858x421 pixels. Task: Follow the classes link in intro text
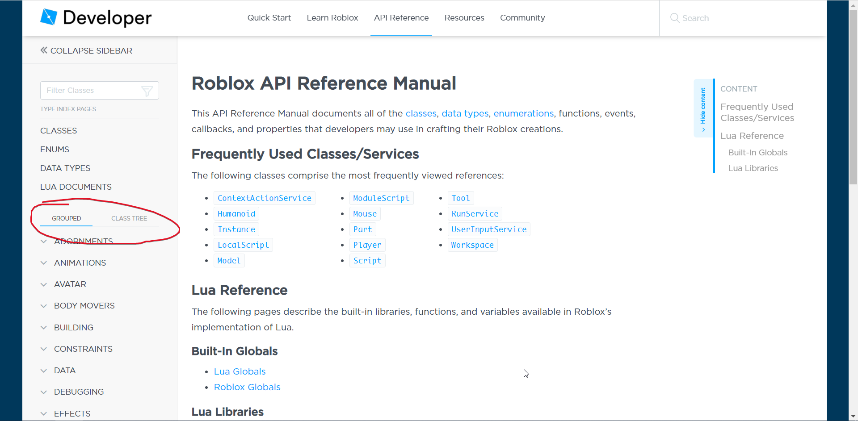tap(421, 113)
